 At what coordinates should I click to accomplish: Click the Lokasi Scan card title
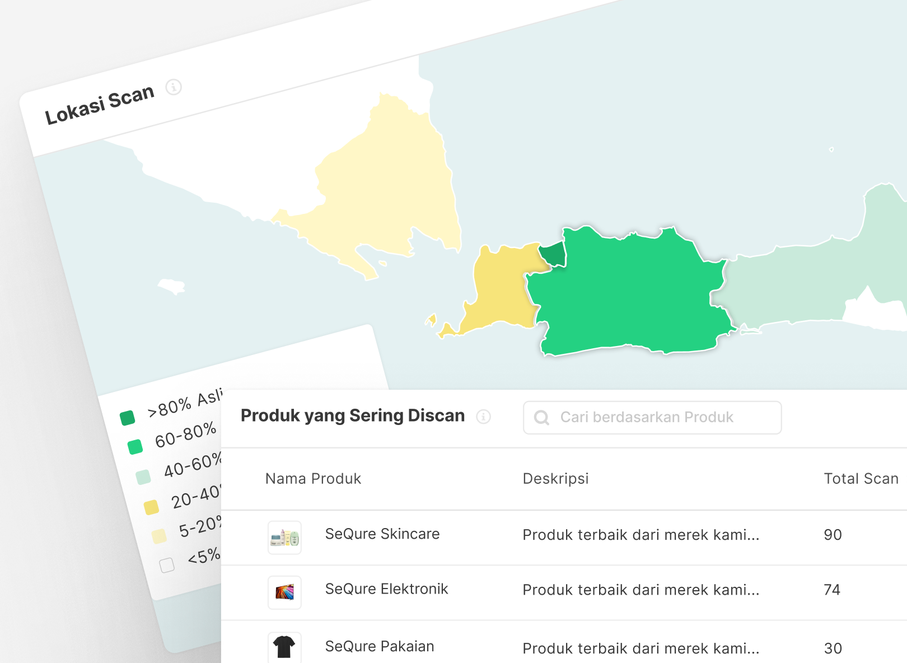pos(100,105)
